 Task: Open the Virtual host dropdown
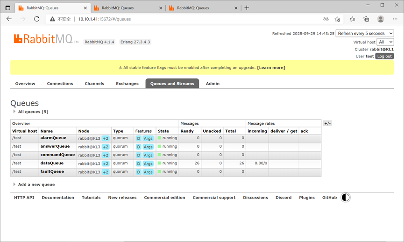click(385, 42)
